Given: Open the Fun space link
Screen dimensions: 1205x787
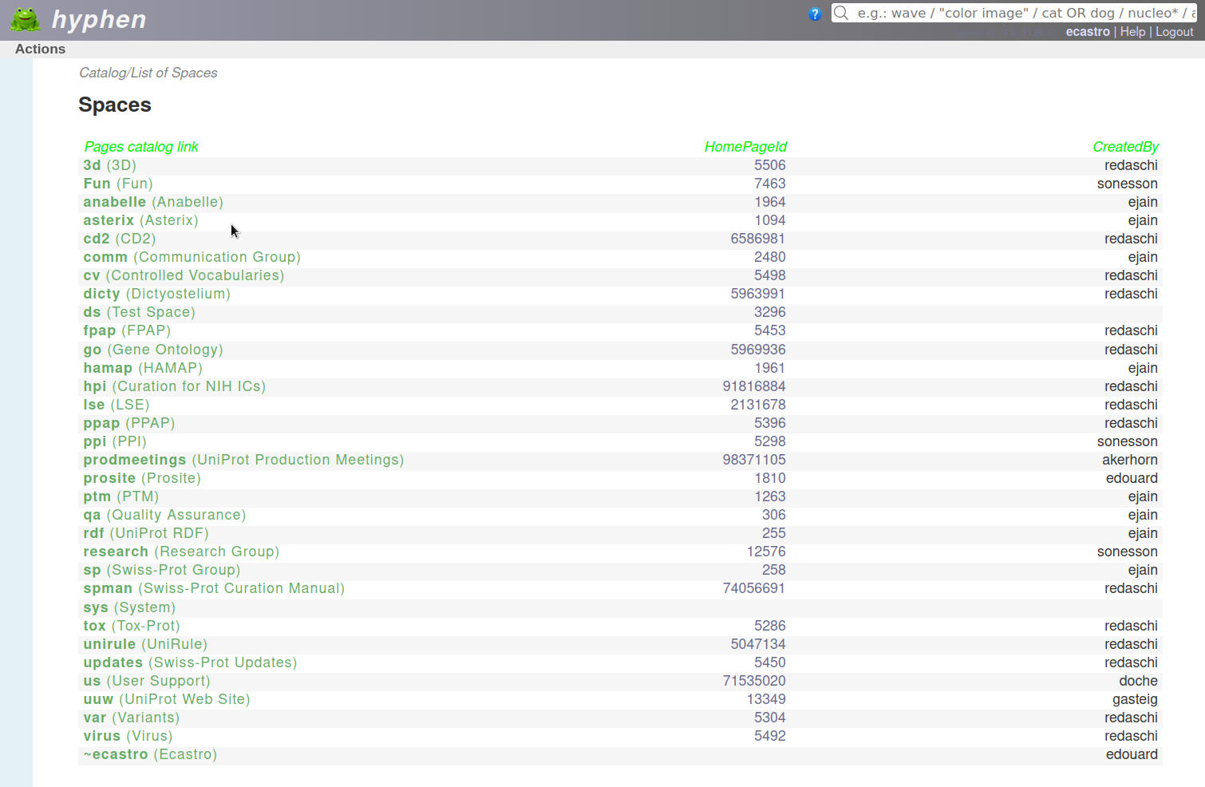Looking at the screenshot, I should pyautogui.click(x=118, y=184).
